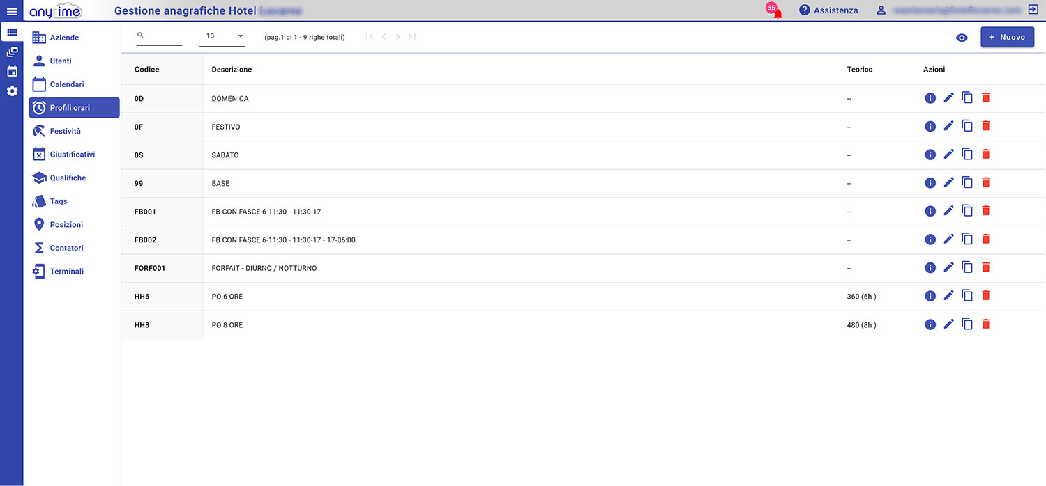
Task: Delete the PO 8 ORE profile
Action: coord(985,324)
